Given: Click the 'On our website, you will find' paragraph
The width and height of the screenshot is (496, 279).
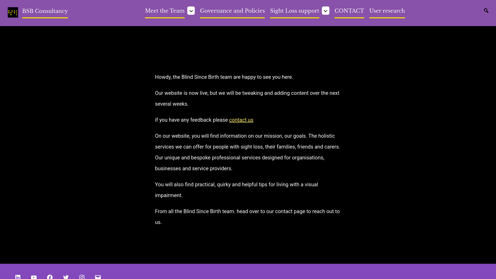Looking at the screenshot, I should point(247,152).
